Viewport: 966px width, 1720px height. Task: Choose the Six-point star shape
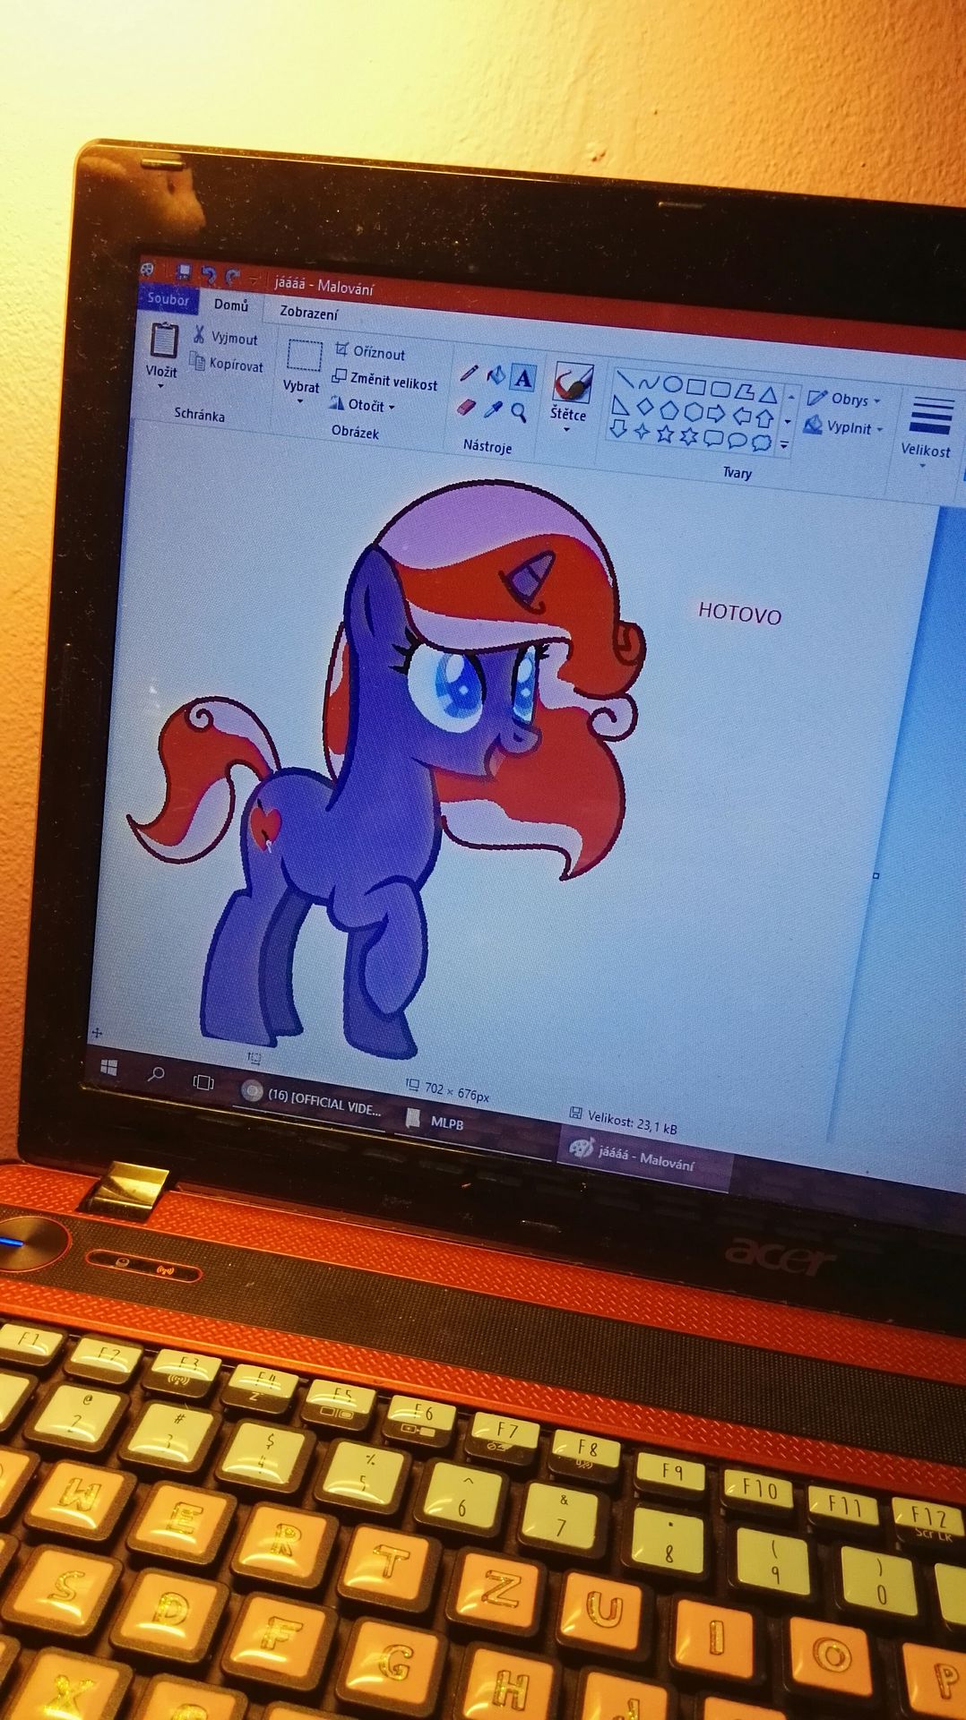pyautogui.click(x=689, y=436)
